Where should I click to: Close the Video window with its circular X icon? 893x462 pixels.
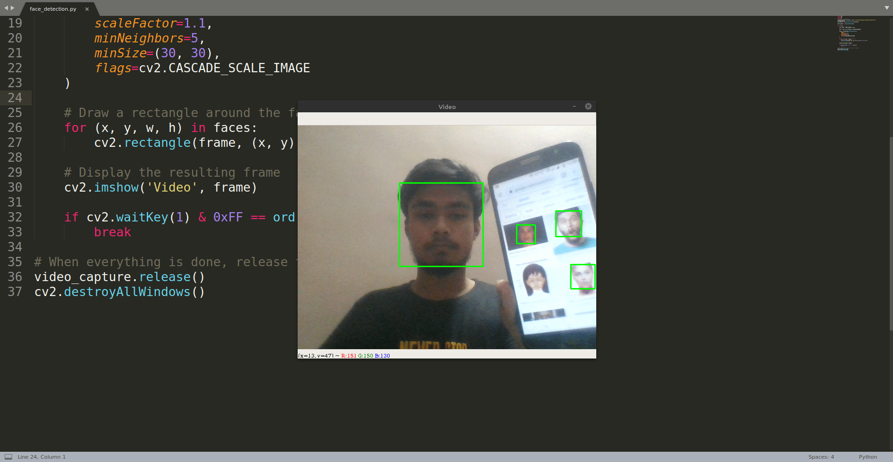588,106
